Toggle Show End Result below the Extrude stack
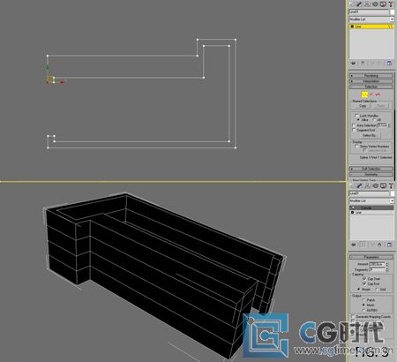Image resolution: width=397 pixels, height=362 pixels. point(363,245)
